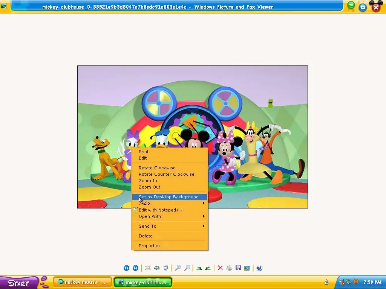The height and width of the screenshot is (289, 386).
Task: Click the printer toolbar icon
Action: (x=229, y=268)
